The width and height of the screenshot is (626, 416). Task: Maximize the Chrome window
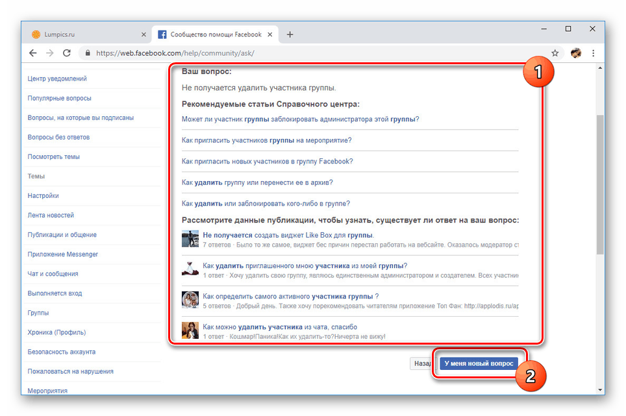tap(568, 29)
